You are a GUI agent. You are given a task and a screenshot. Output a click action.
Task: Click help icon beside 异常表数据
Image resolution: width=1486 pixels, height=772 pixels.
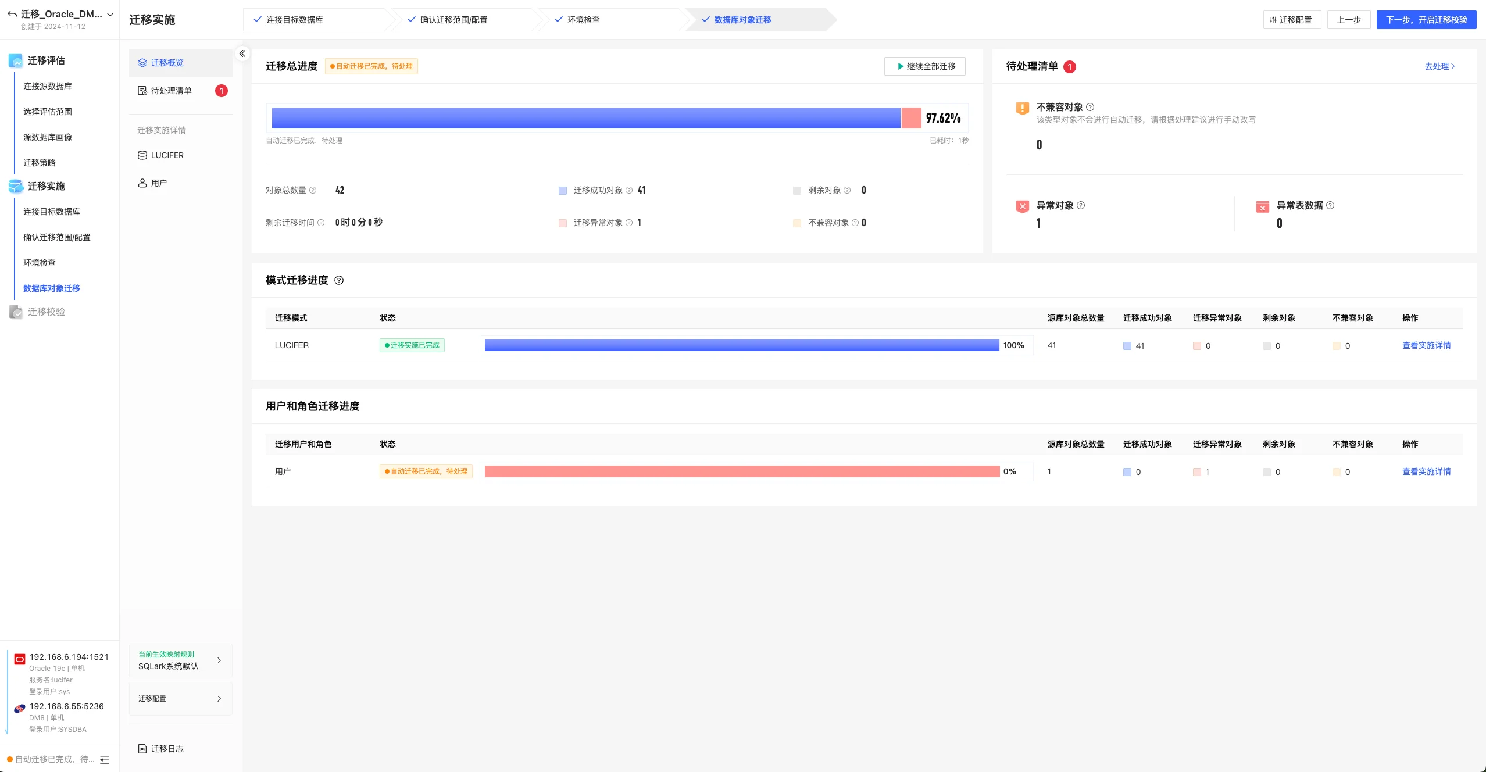1330,205
